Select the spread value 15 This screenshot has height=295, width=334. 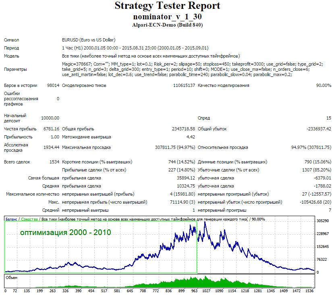(329, 118)
